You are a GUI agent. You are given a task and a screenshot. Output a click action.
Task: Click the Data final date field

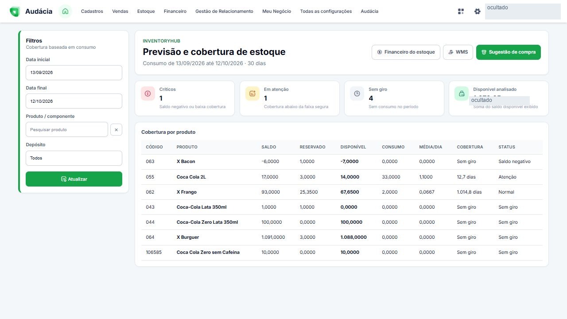pyautogui.click(x=74, y=101)
